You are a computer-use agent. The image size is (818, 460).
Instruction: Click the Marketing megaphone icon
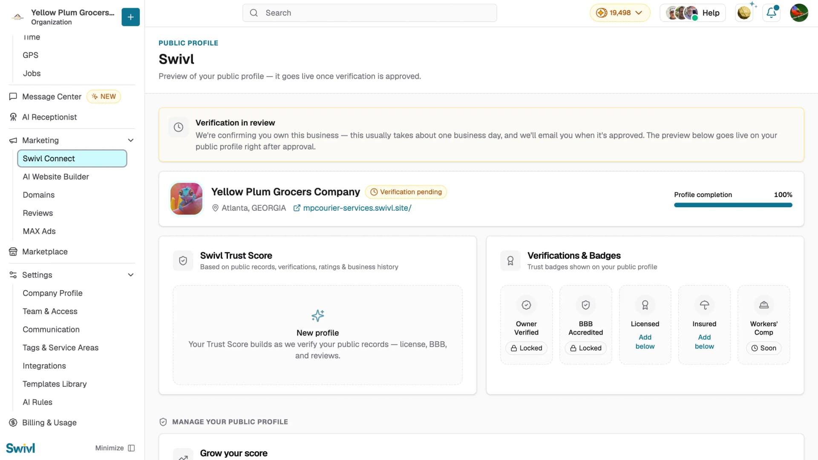pos(13,140)
